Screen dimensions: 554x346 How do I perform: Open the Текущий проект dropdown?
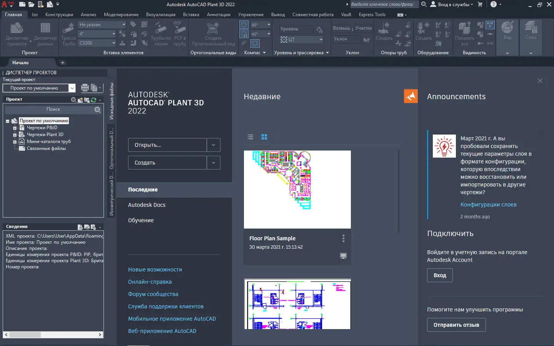[x=72, y=88]
